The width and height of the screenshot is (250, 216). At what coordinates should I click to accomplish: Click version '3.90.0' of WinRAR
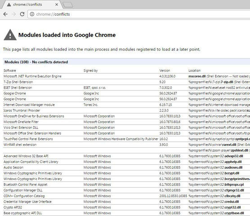click(x=164, y=145)
